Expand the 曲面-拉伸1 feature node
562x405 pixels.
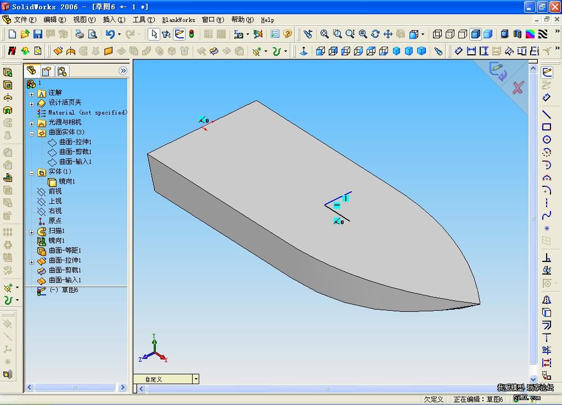[x=31, y=262]
